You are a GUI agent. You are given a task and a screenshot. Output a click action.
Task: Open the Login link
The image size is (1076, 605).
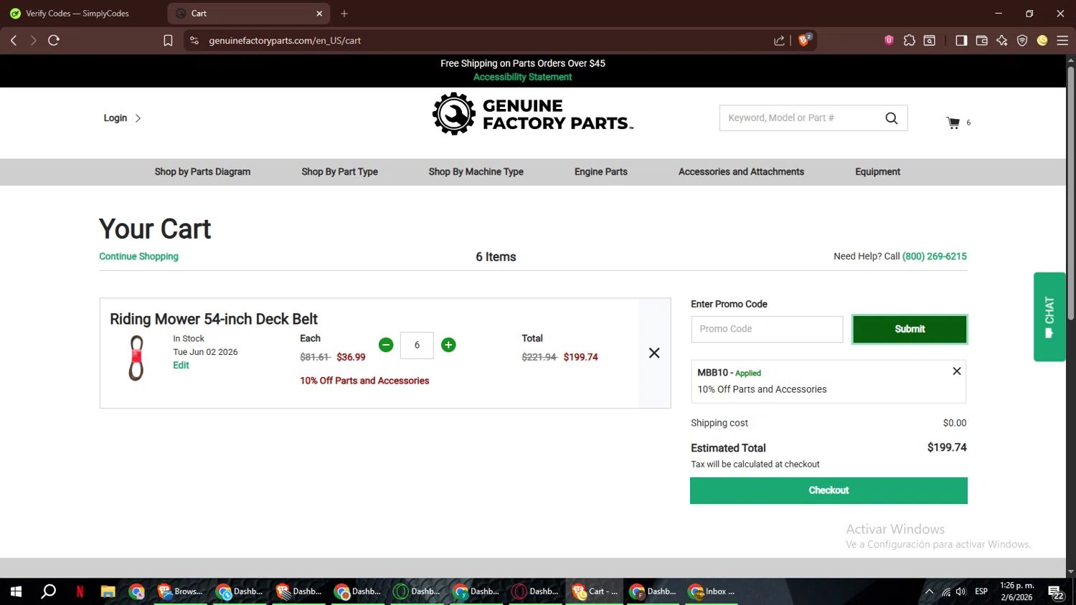[x=115, y=118]
